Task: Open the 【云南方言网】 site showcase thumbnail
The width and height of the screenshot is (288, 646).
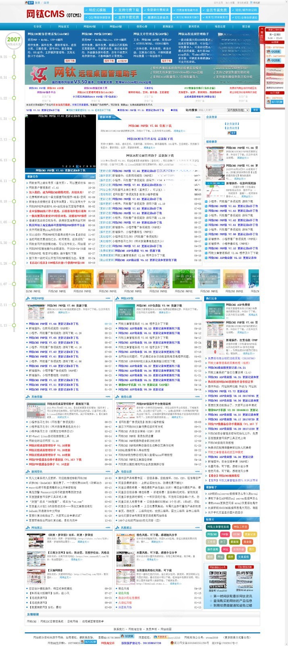Action: [36, 558]
